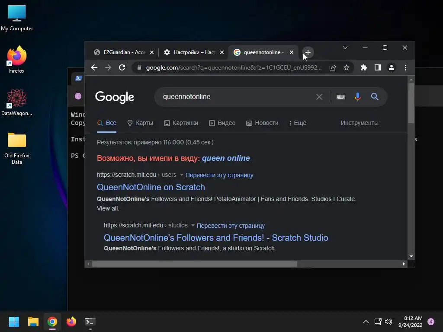
Task: Open notification badge showing 4
Action: 431,322
